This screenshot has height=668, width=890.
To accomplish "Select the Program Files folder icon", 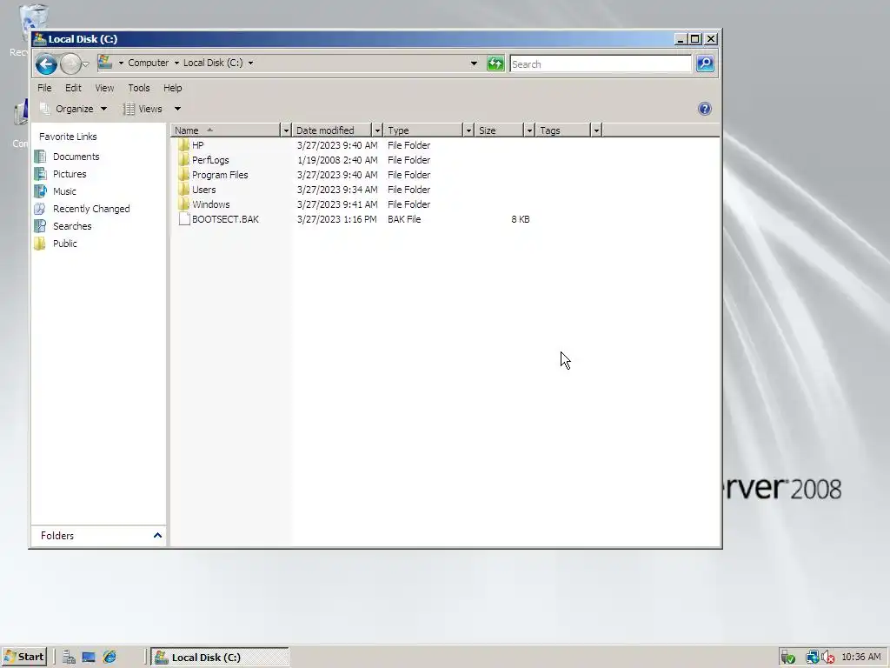I will (183, 174).
